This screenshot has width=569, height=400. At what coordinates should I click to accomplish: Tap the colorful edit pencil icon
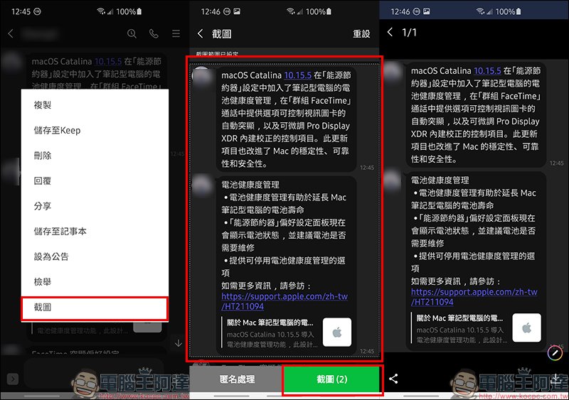(x=555, y=353)
